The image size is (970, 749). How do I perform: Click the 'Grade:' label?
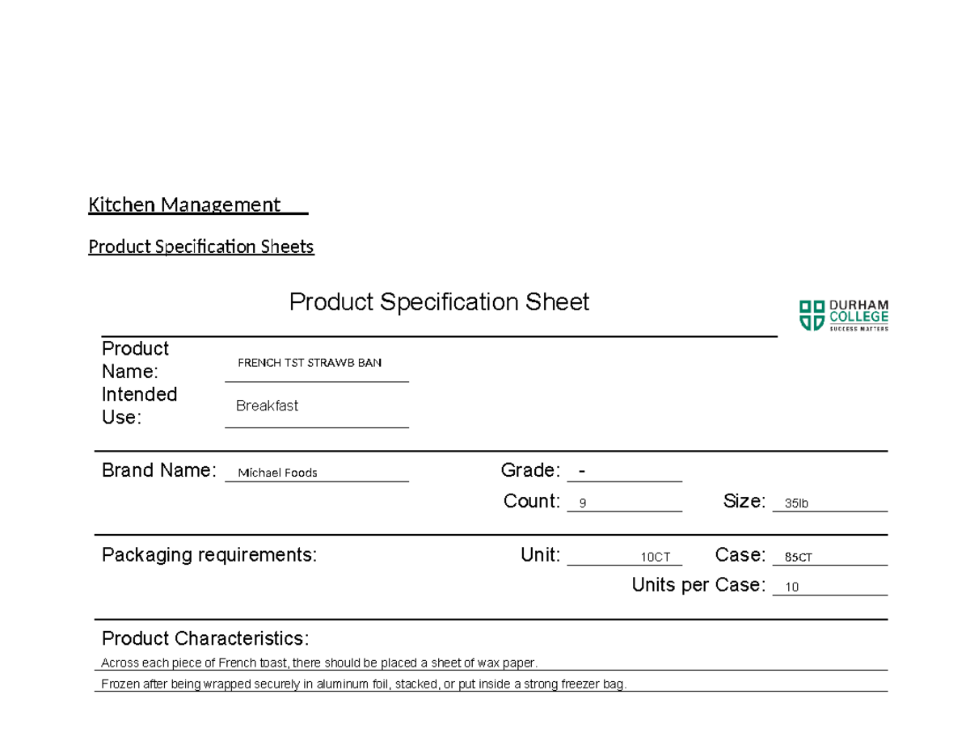tap(530, 470)
